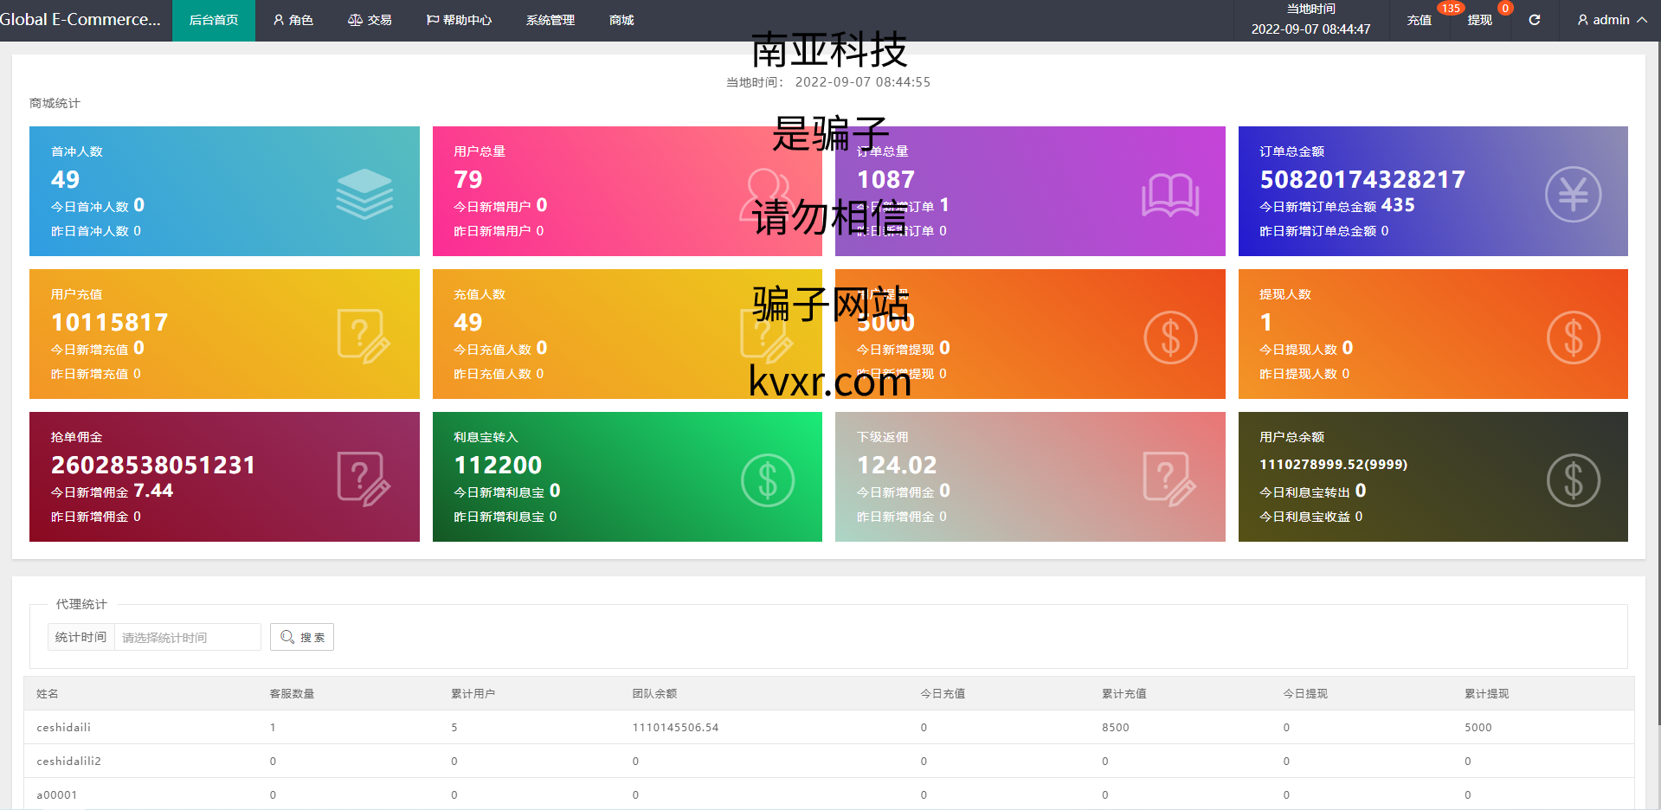
Task: Open the 角色 menu
Action: coord(293,20)
